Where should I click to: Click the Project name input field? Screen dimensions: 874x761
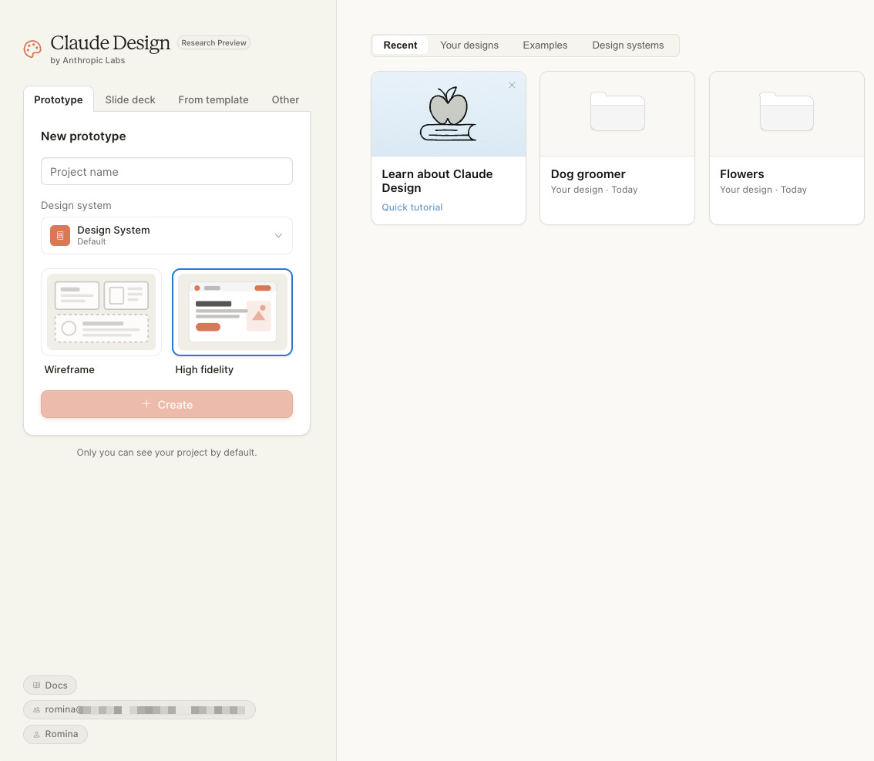point(166,171)
